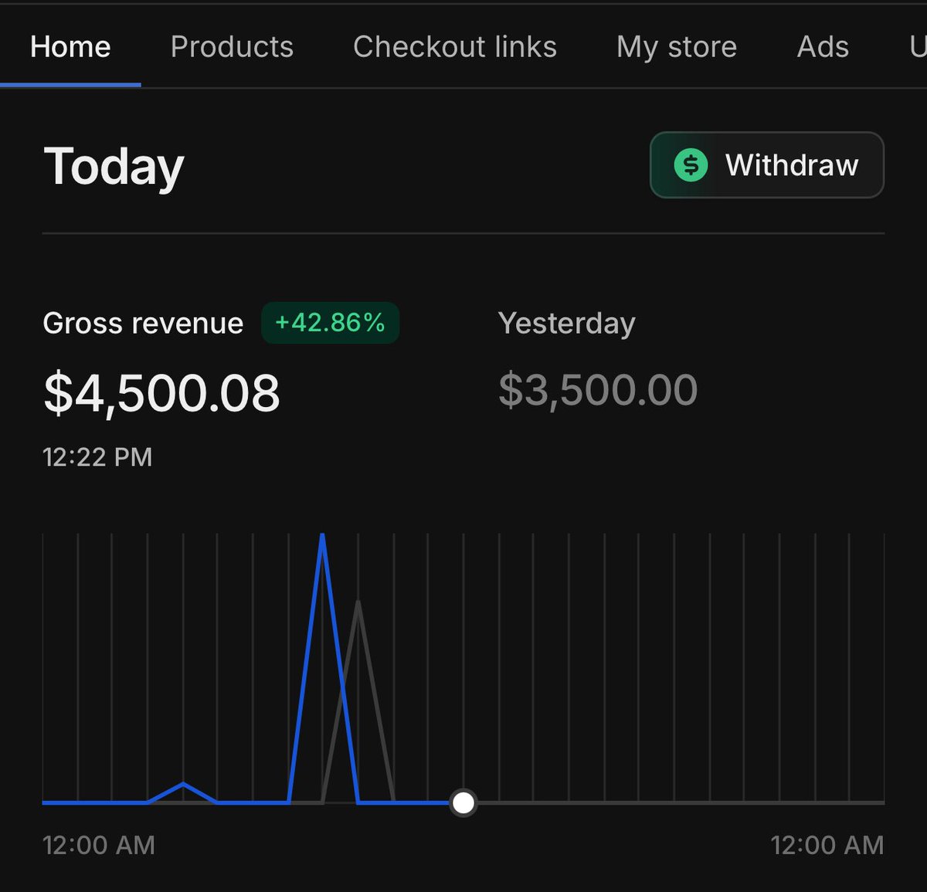927x892 pixels.
Task: Open the Home tab
Action: coord(70,47)
